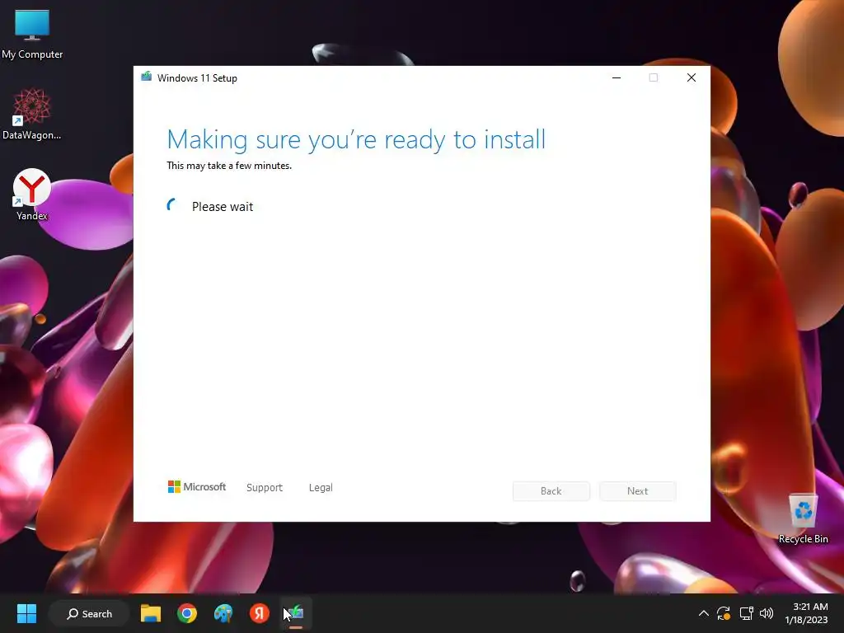Screen dimensions: 844x633
Task: Click the "Making sure you're ready to install" heading
Action: 356,139
